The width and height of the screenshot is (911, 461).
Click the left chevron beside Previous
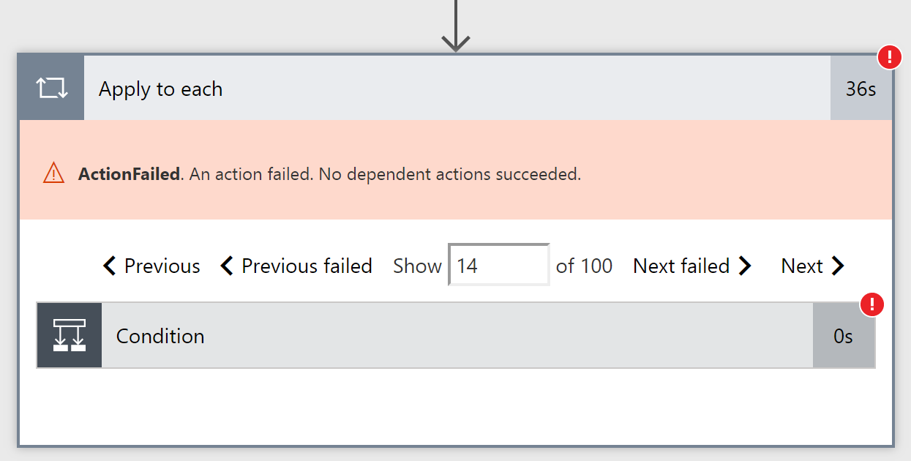click(x=110, y=266)
